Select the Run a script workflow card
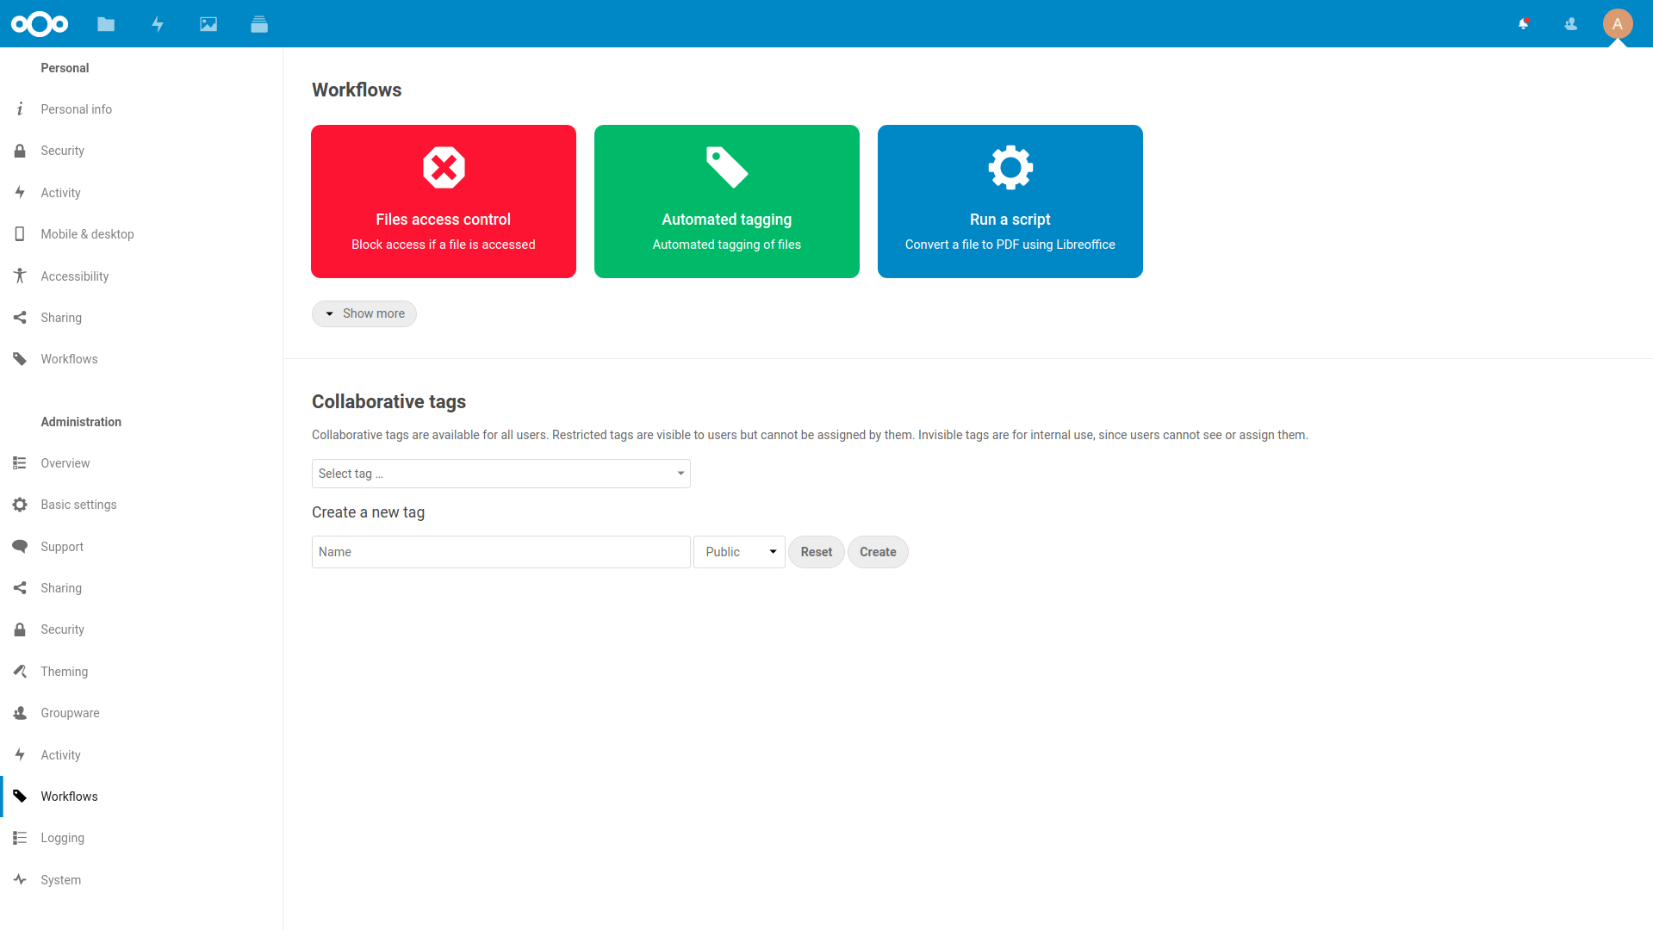 [x=1010, y=201]
